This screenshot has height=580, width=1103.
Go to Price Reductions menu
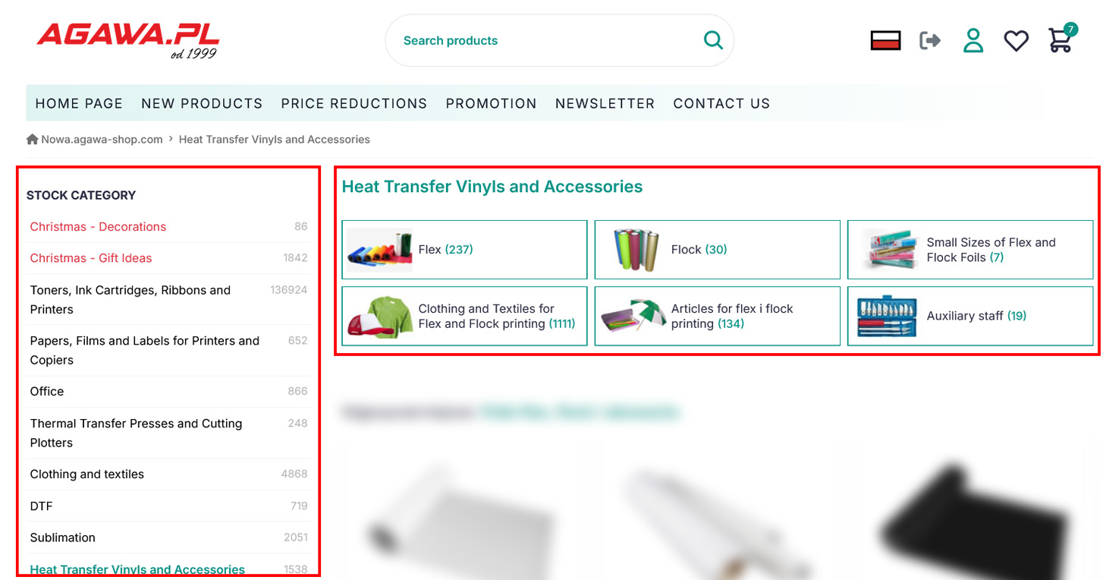[x=354, y=103]
